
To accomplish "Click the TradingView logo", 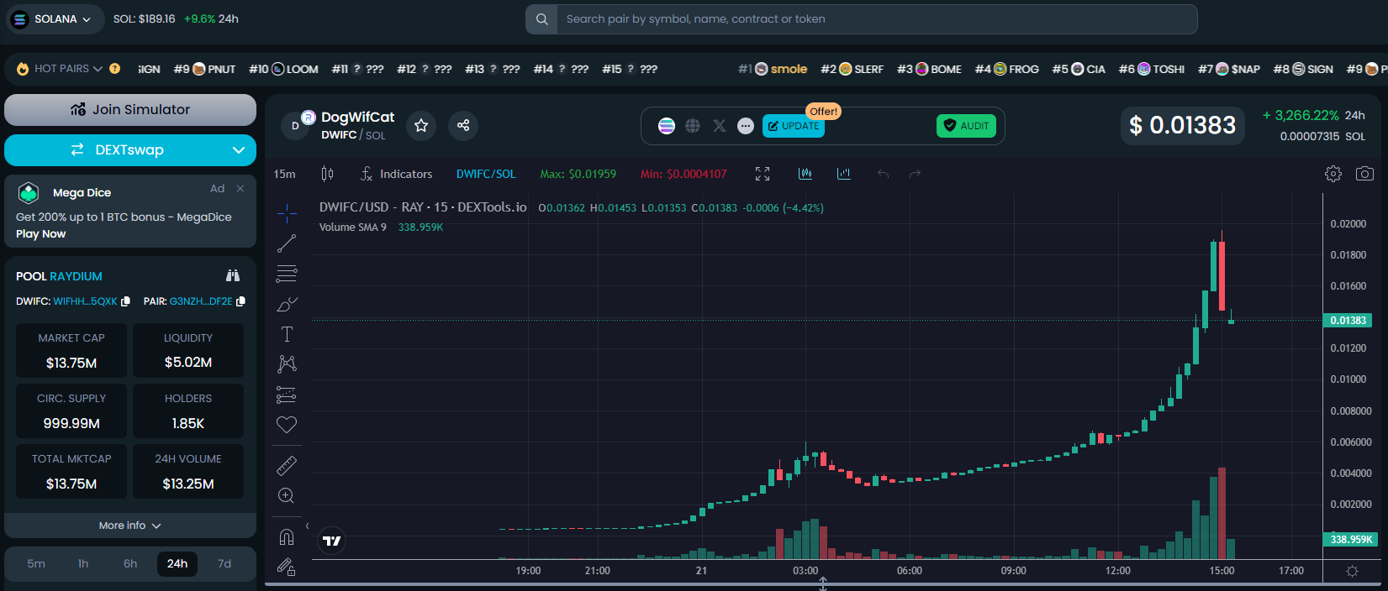I will click(x=332, y=541).
